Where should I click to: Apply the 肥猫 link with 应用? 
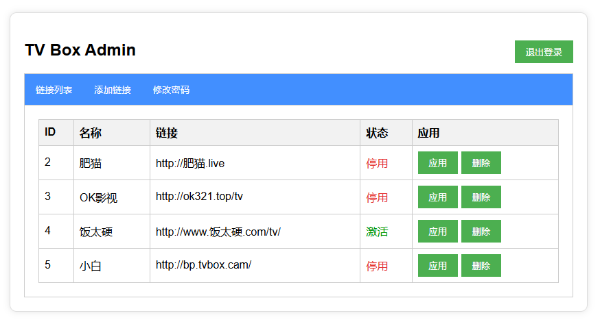pyautogui.click(x=437, y=163)
